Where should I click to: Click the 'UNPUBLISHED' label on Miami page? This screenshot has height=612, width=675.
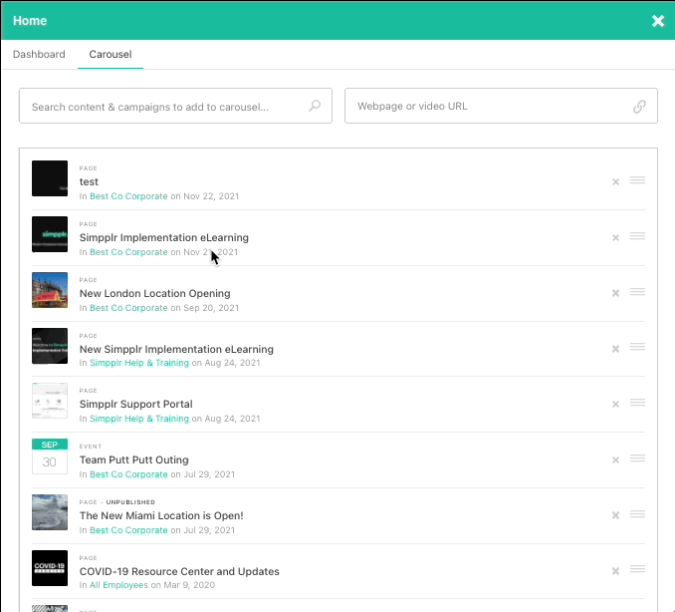click(130, 502)
